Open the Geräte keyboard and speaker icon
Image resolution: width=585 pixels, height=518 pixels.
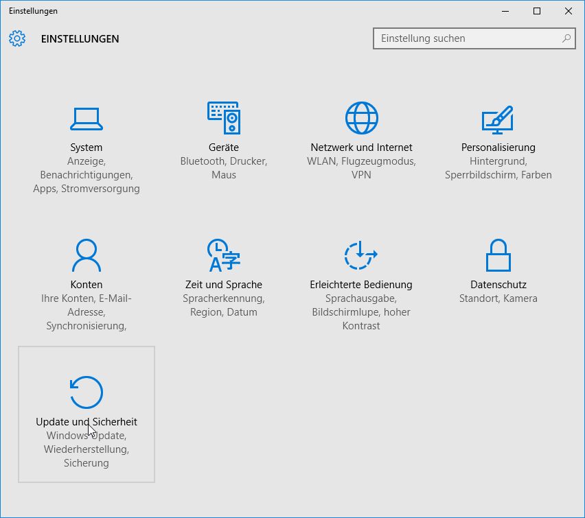pos(224,118)
